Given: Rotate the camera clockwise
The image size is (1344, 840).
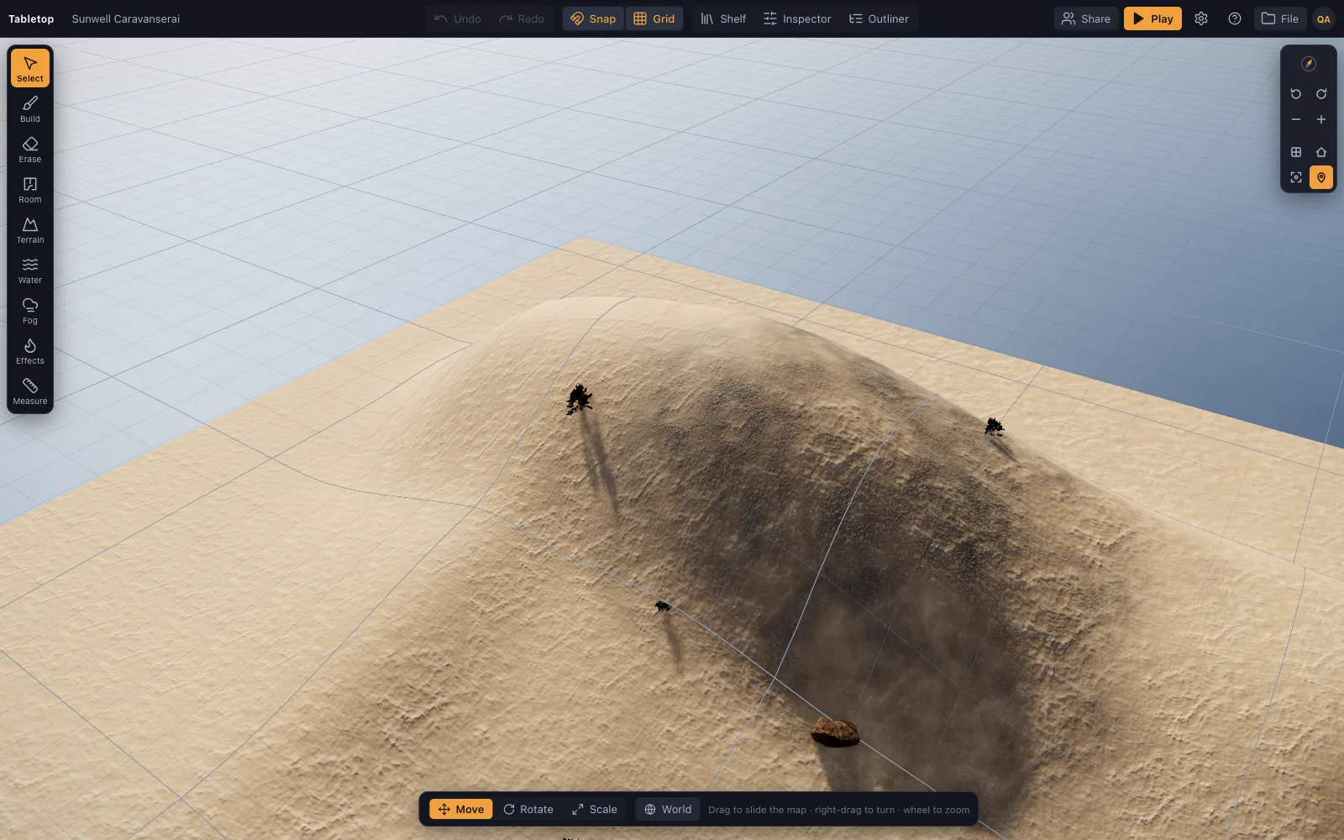Looking at the screenshot, I should [x=1321, y=94].
